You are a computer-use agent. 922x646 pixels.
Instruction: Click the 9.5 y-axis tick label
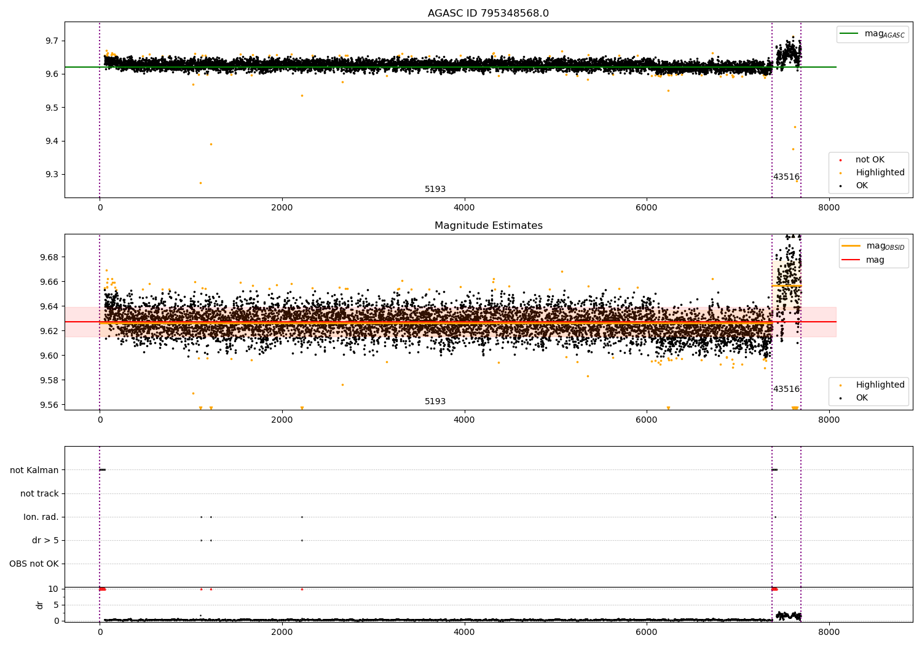[52, 108]
